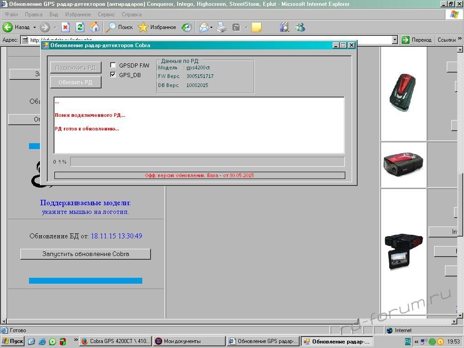
Task: Print page with printer icon
Action: pyautogui.click(x=221, y=27)
